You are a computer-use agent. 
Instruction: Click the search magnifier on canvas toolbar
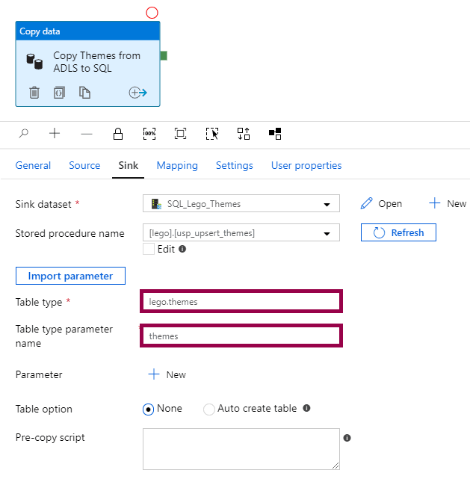24,134
